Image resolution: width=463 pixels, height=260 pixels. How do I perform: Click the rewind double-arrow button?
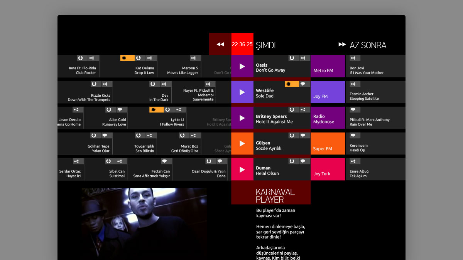[220, 44]
